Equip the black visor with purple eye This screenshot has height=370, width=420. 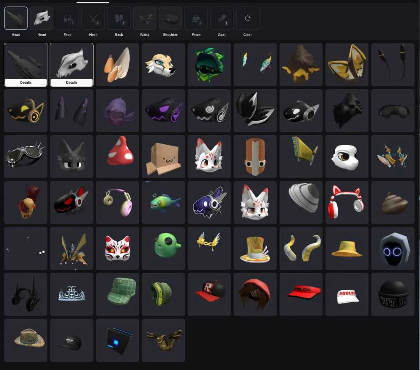click(x=163, y=111)
